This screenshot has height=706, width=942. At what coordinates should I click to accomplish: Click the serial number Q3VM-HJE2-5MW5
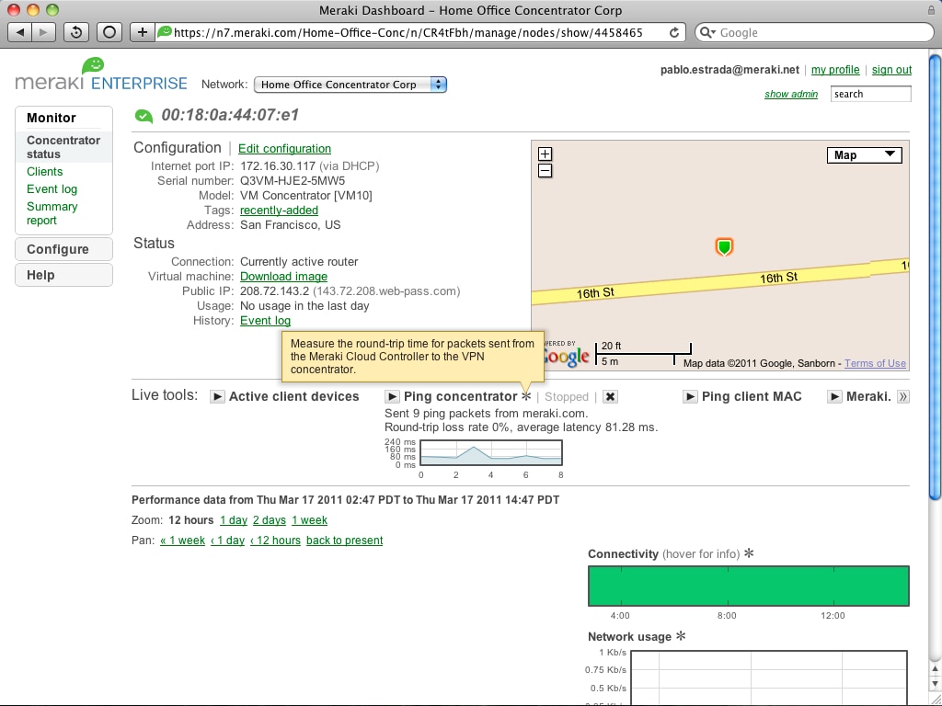[x=293, y=181]
